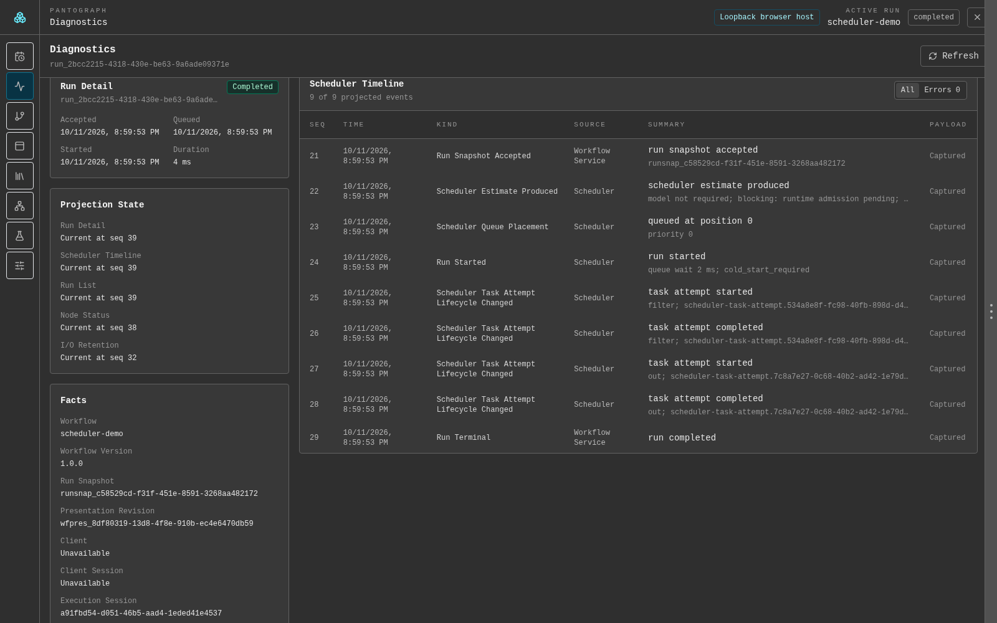Click the Workflow value 'scheduler-demo' in Facts

pyautogui.click(x=92, y=434)
